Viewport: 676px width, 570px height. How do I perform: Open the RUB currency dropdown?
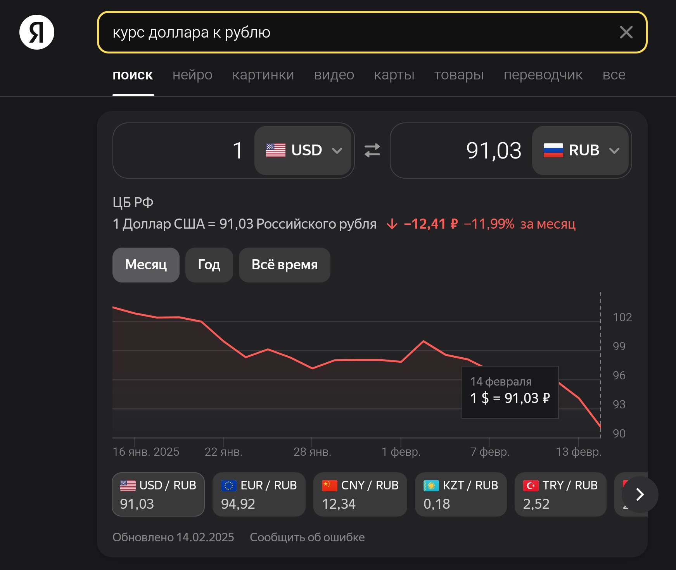pyautogui.click(x=580, y=150)
